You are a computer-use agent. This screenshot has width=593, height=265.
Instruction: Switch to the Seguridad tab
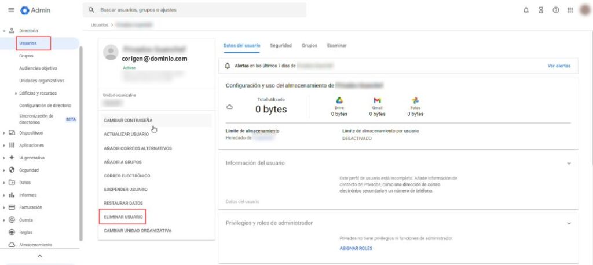point(281,45)
